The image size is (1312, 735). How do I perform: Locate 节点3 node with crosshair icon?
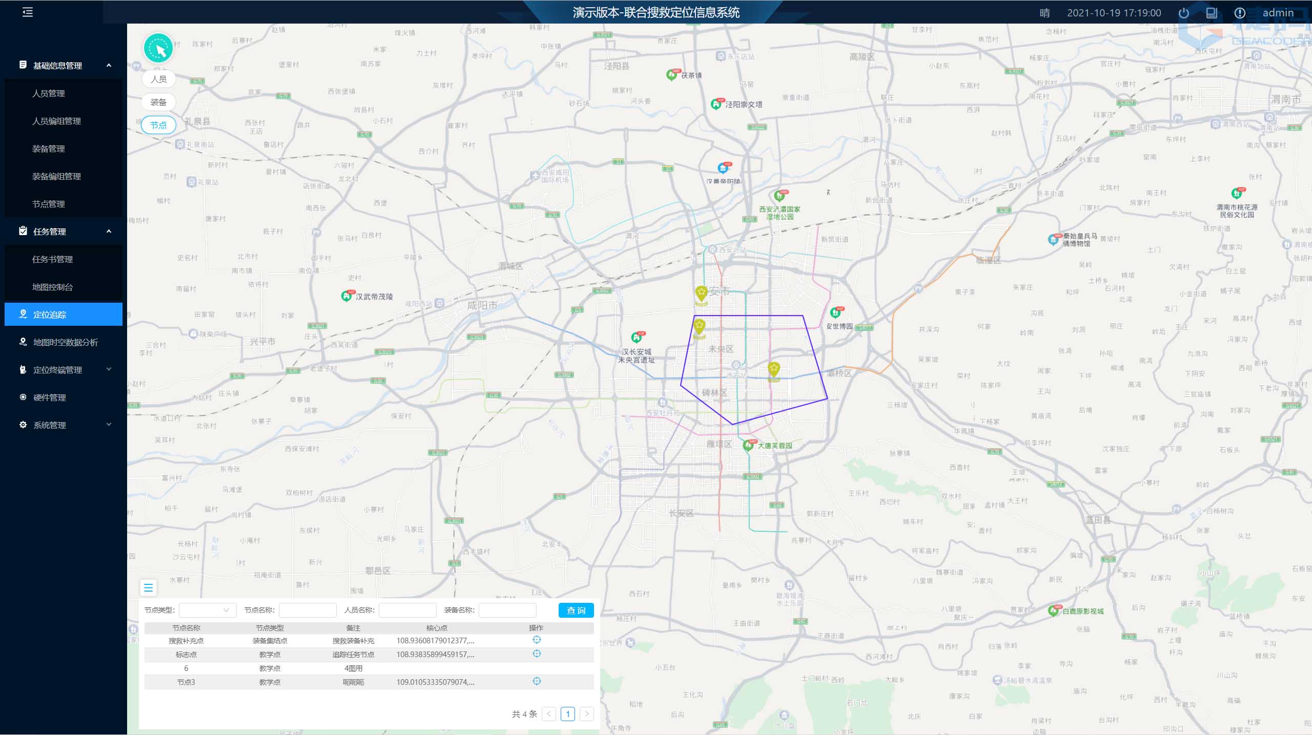point(537,681)
